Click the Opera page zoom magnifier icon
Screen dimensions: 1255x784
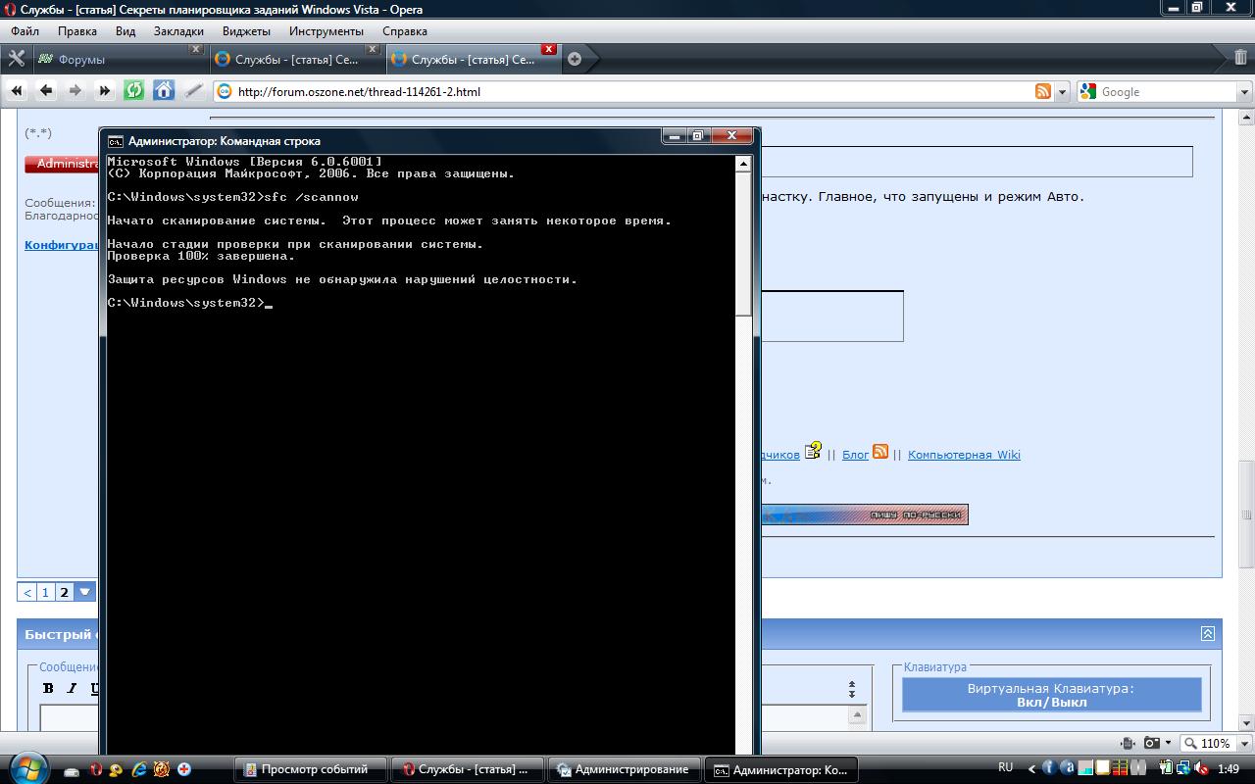(x=1191, y=743)
